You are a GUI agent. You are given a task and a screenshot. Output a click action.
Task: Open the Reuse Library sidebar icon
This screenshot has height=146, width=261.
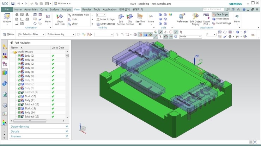tap(5, 72)
